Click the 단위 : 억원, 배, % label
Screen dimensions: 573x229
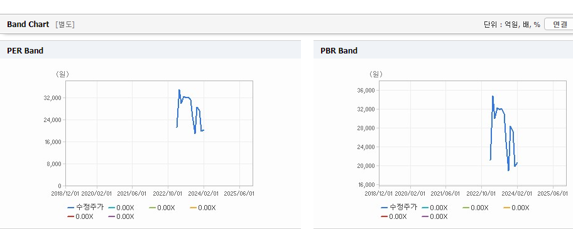512,25
